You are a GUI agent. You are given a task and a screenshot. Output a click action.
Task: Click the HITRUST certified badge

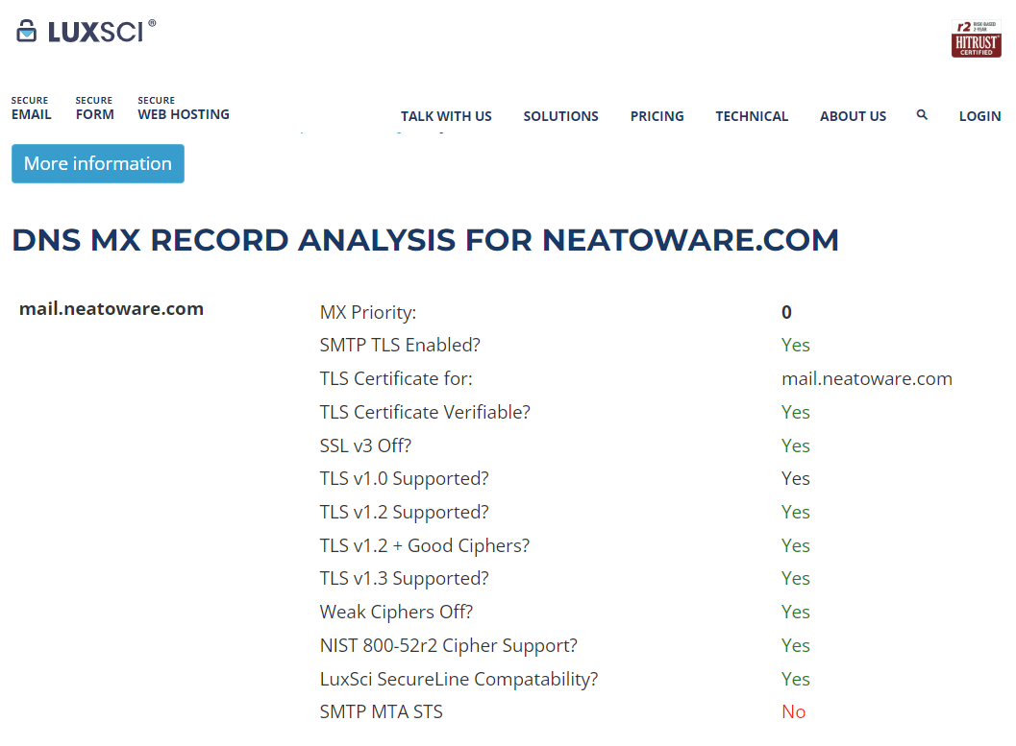976,38
